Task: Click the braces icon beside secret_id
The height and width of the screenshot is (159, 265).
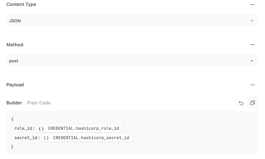Action: 46,138
